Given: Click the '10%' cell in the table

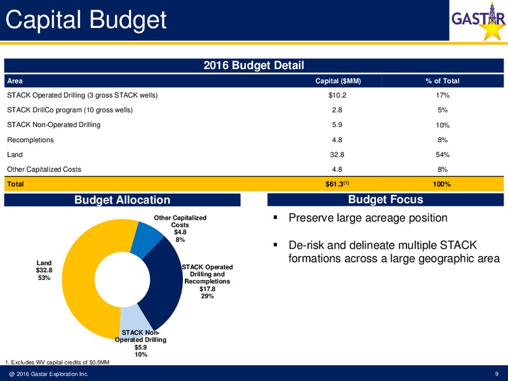Looking at the screenshot, I should tap(443, 125).
